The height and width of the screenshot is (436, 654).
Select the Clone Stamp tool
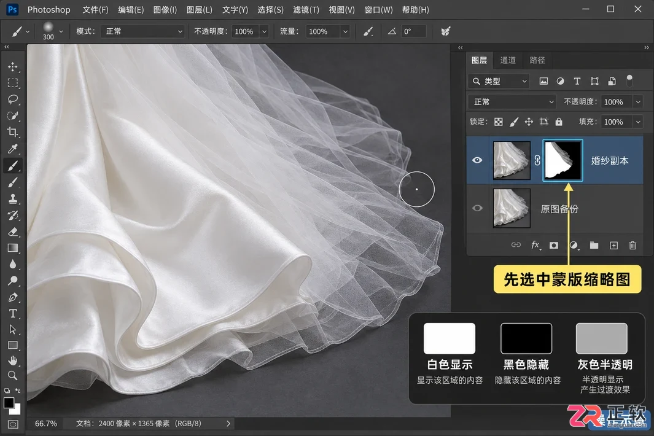click(13, 198)
